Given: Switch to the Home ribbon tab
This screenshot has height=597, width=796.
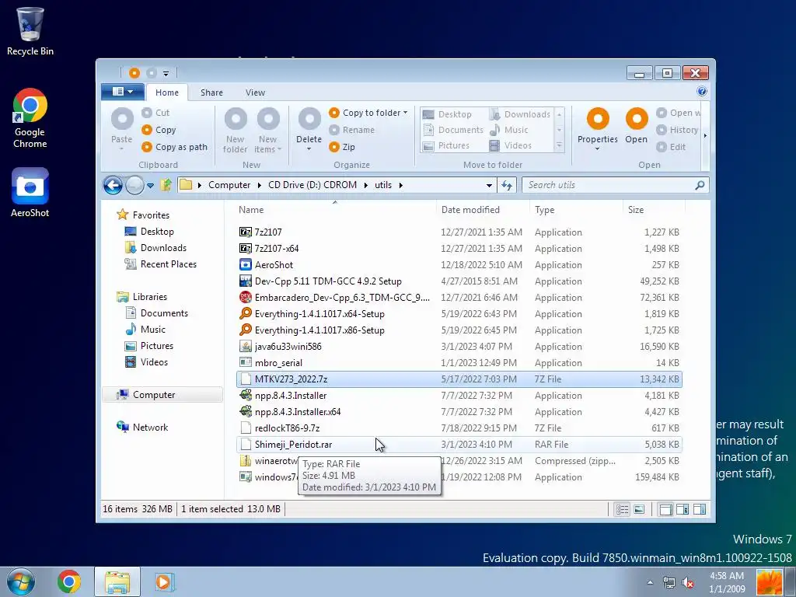Looking at the screenshot, I should click(167, 93).
